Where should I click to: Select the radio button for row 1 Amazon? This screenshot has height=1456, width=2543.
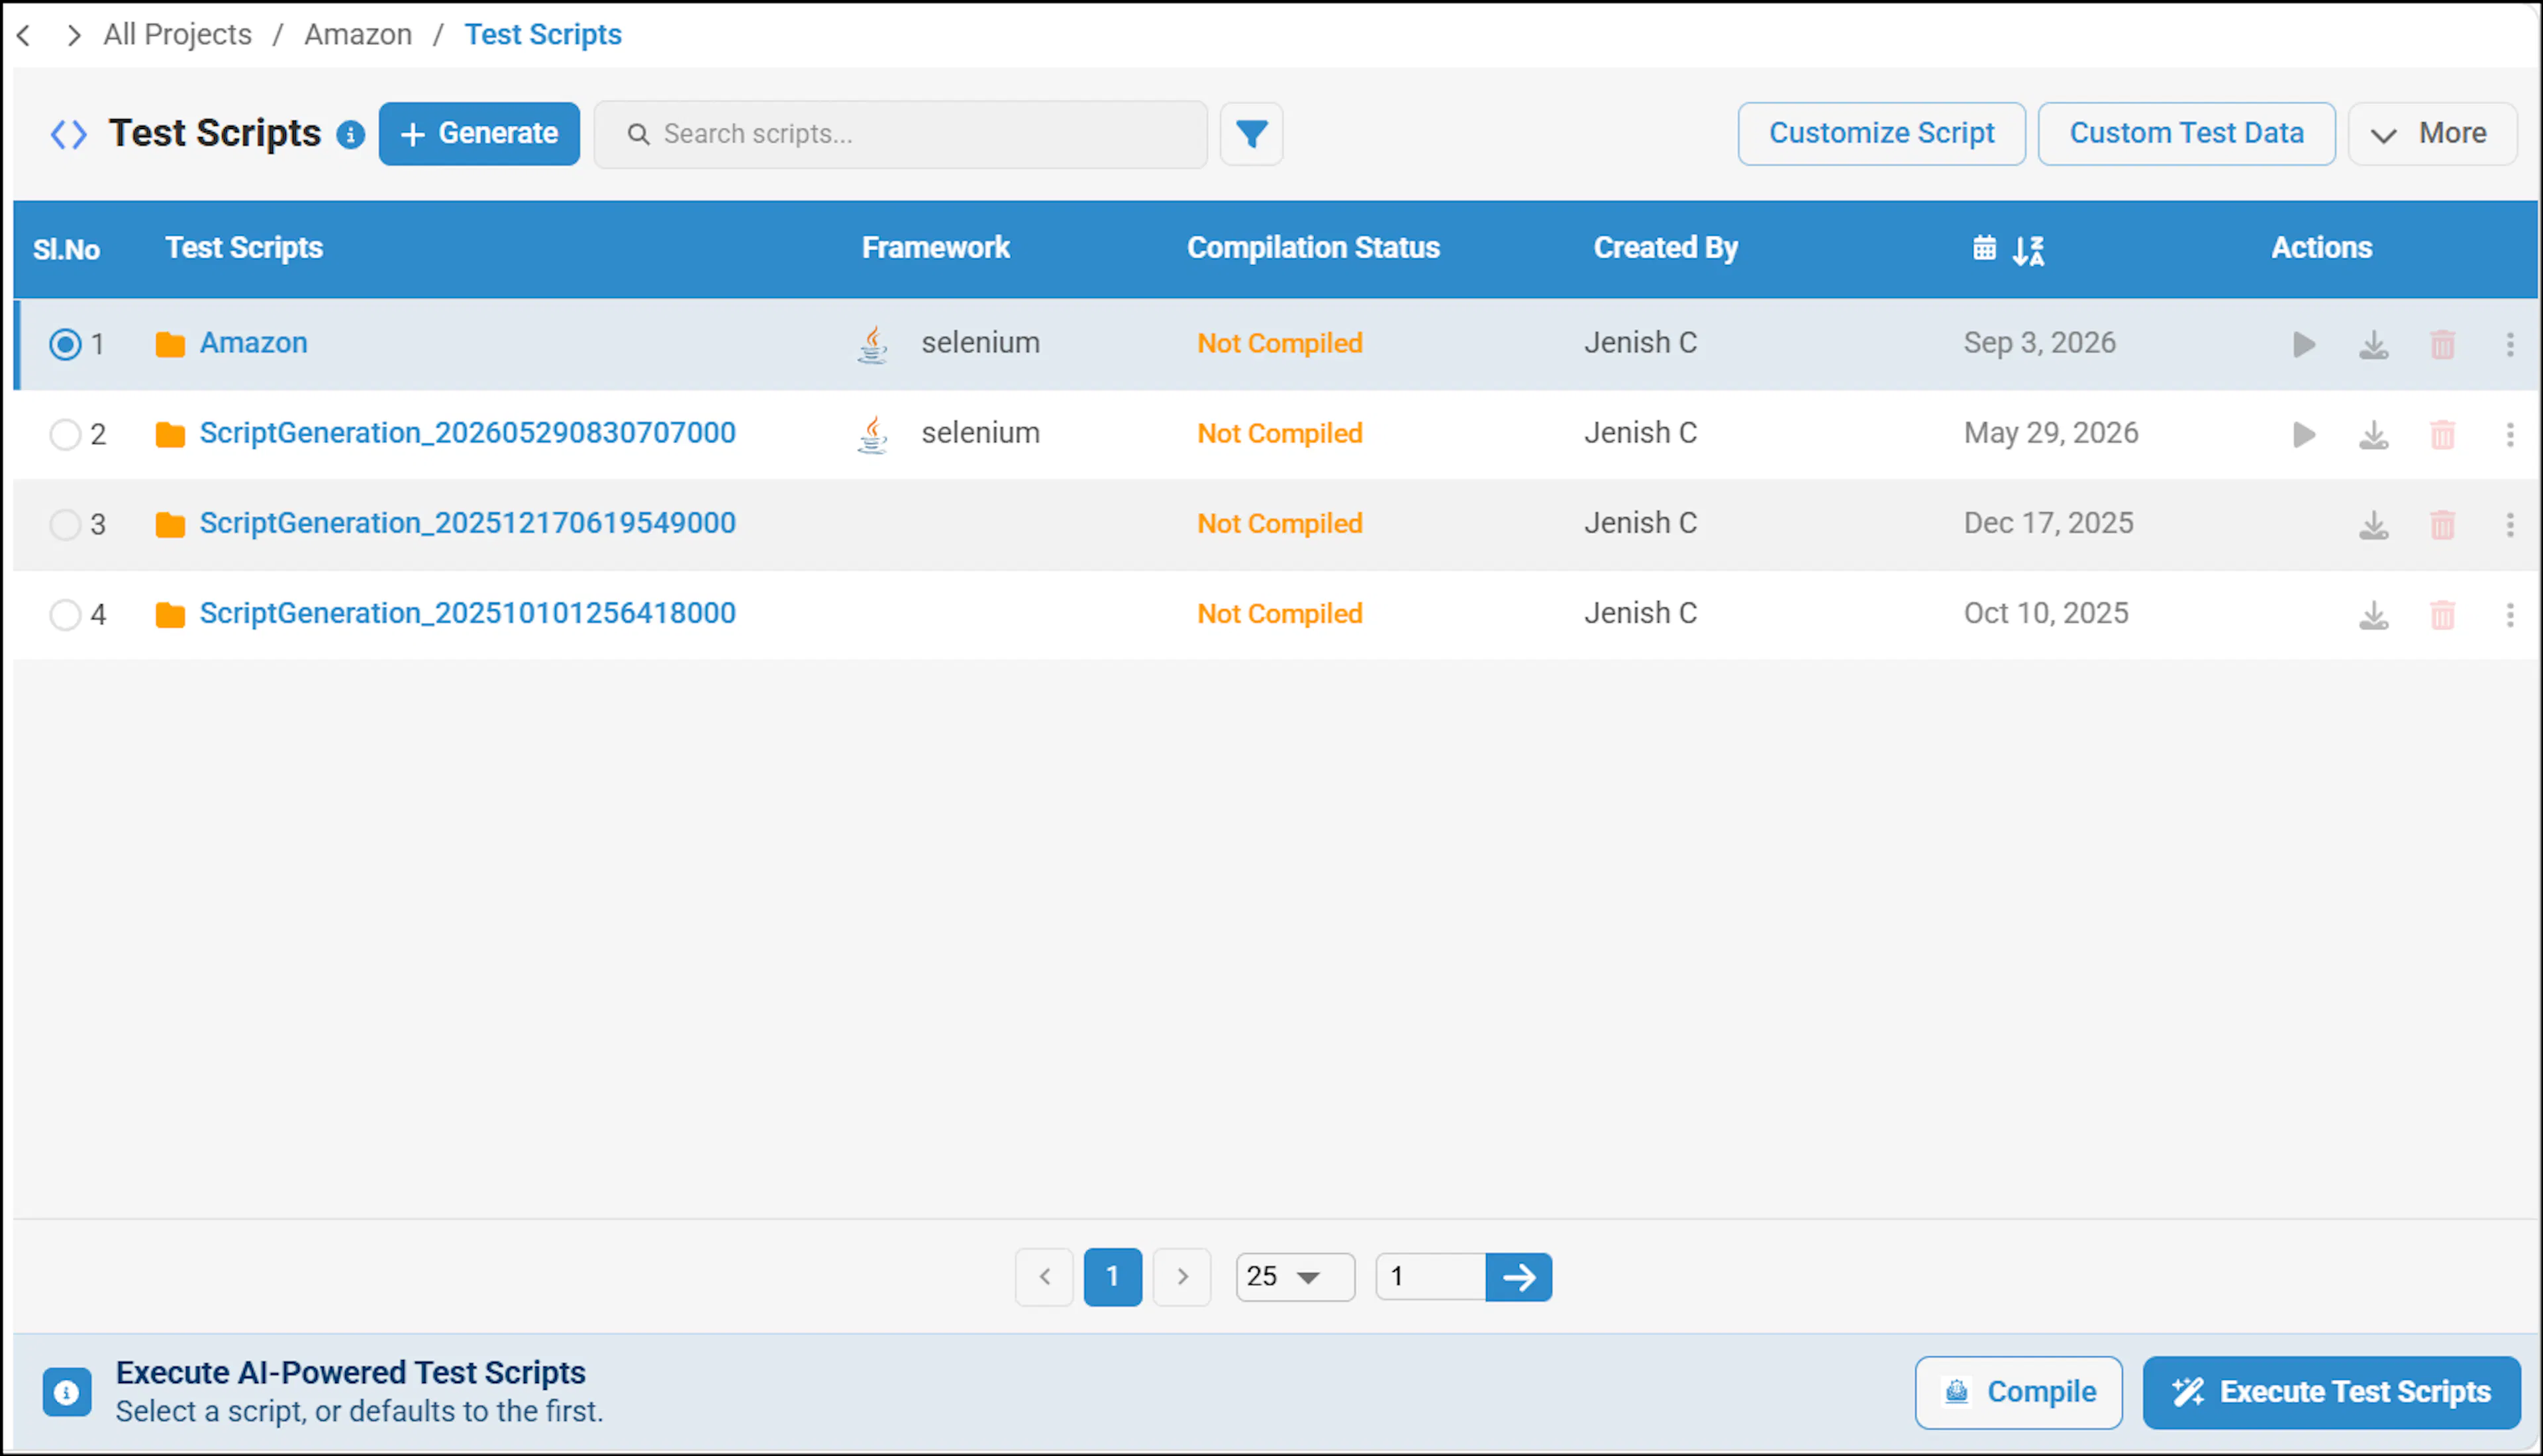(65, 345)
